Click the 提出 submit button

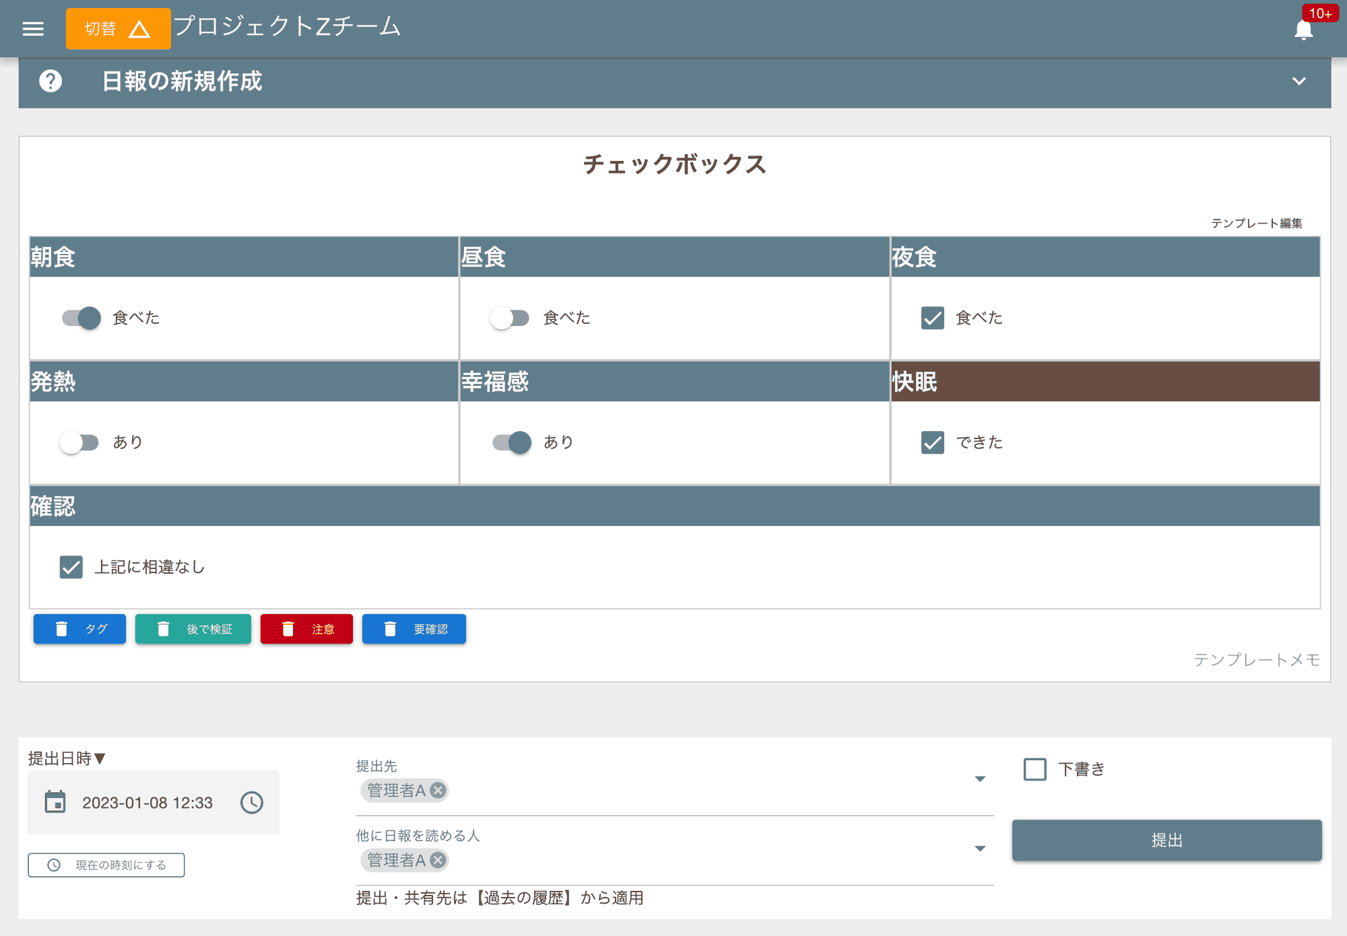[x=1167, y=840]
